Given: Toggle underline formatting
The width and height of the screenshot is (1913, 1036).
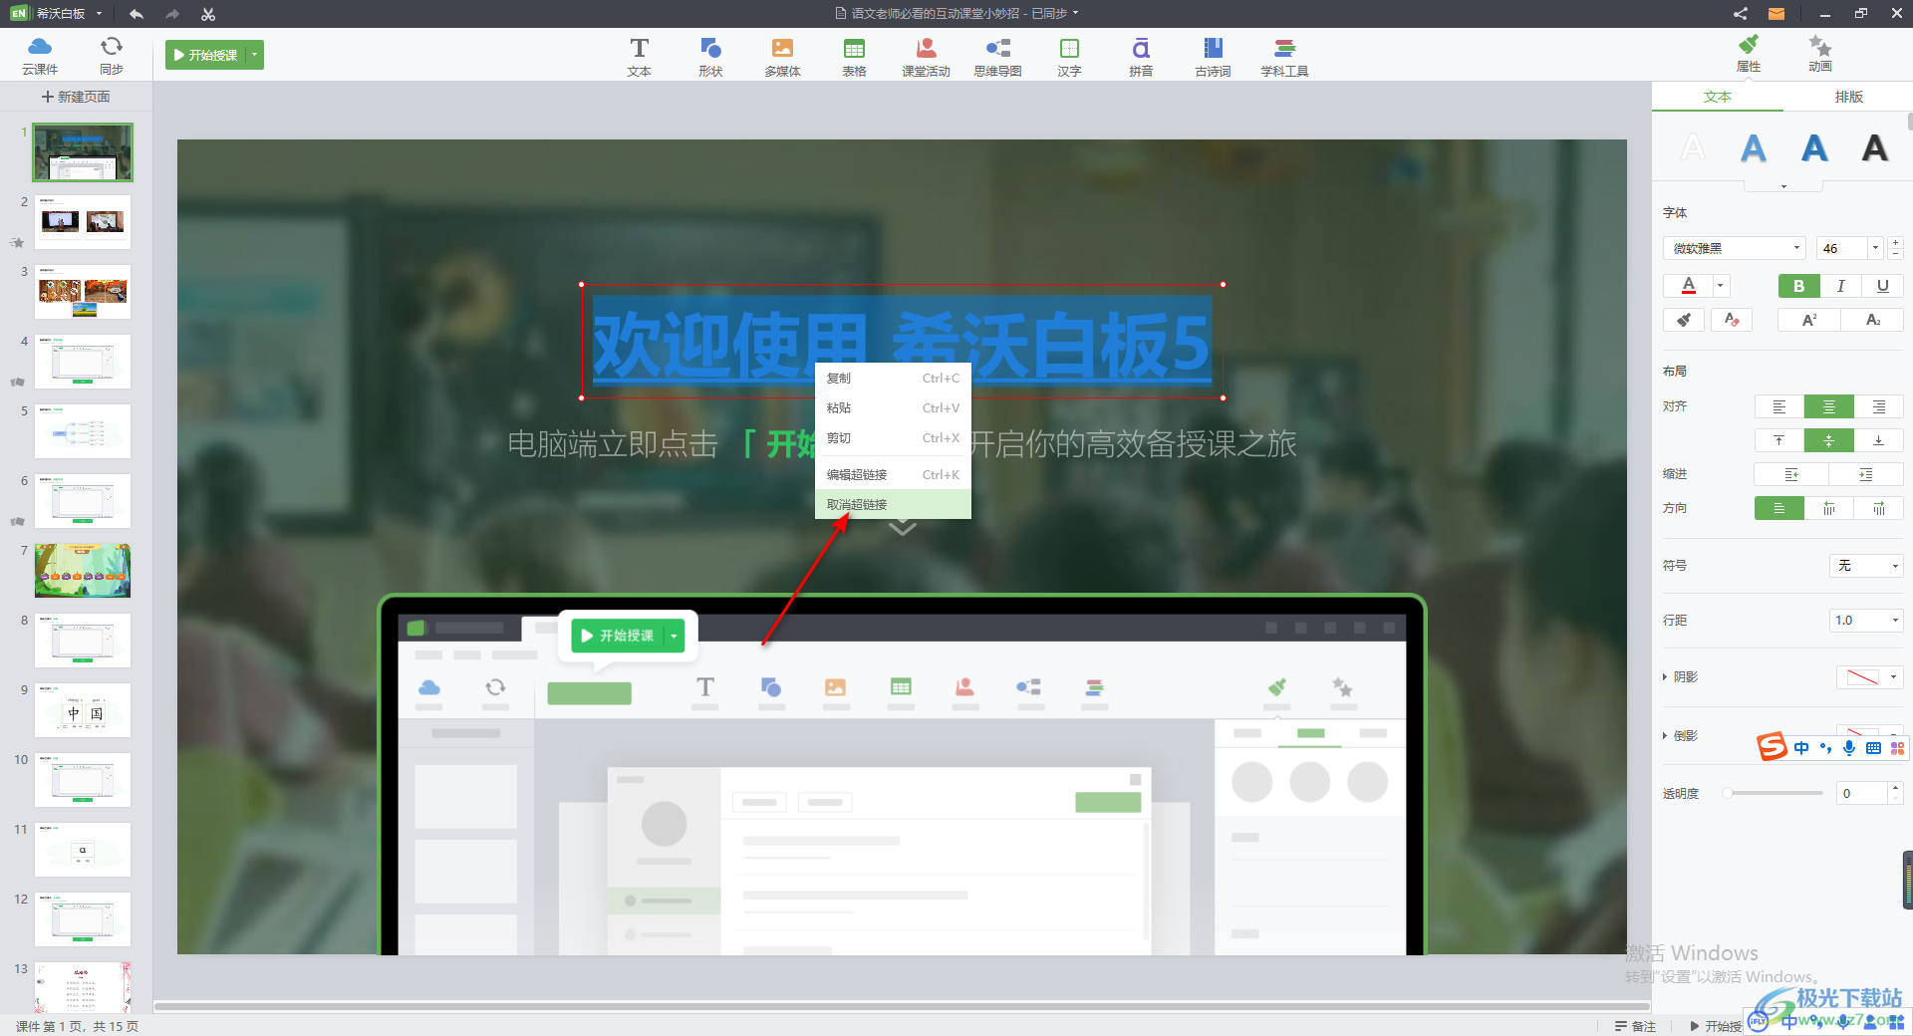Looking at the screenshot, I should [x=1882, y=286].
